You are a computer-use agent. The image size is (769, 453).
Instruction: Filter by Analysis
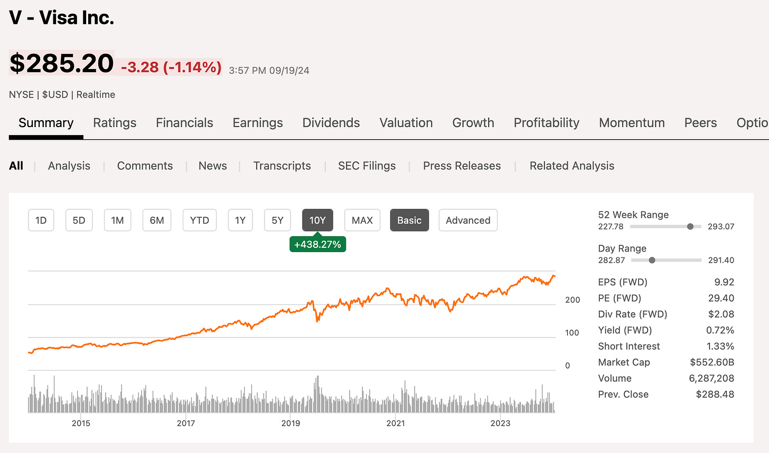(x=69, y=166)
